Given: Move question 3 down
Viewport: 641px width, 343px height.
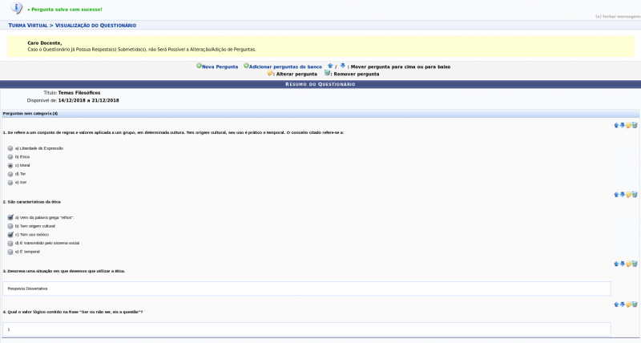Looking at the screenshot, I should (x=623, y=264).
